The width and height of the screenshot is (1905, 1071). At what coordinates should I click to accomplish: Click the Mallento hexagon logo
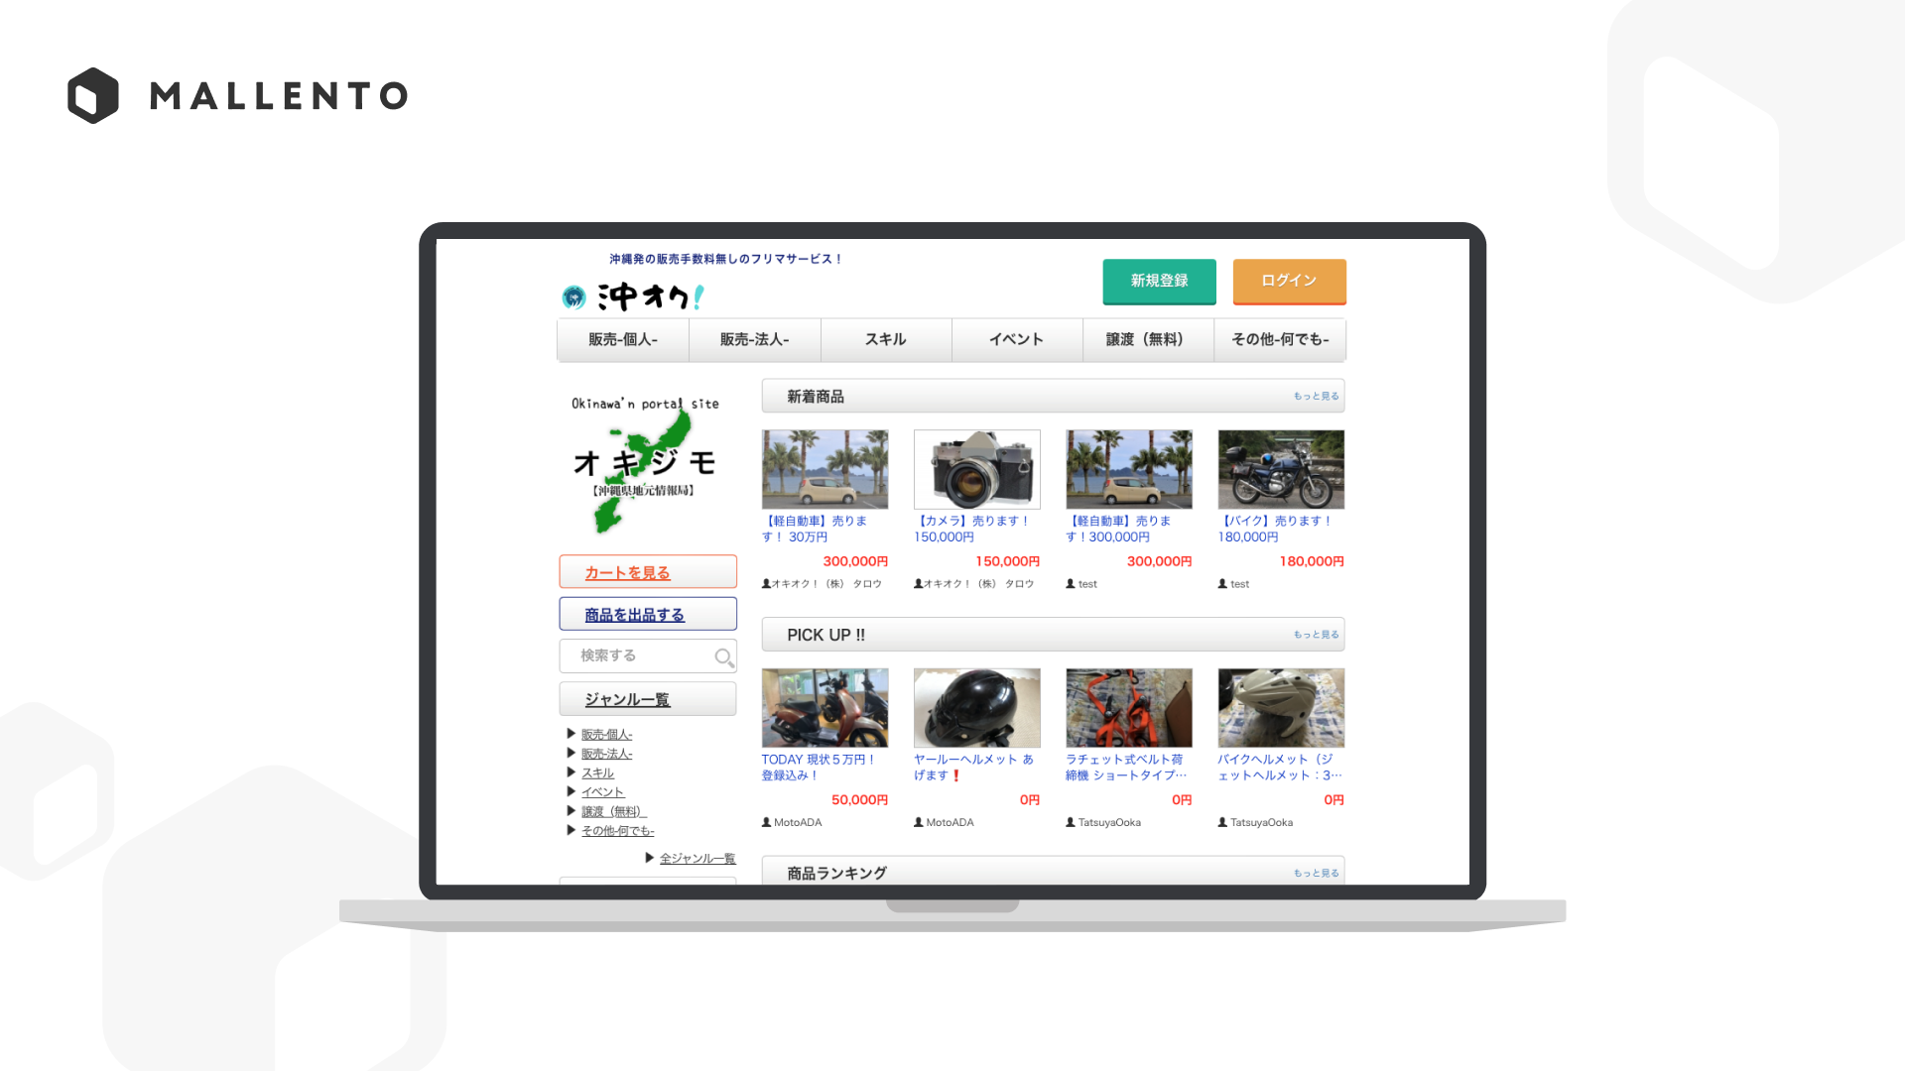point(93,96)
